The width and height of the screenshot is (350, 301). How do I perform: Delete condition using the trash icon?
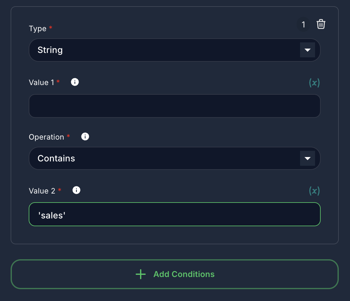(321, 24)
